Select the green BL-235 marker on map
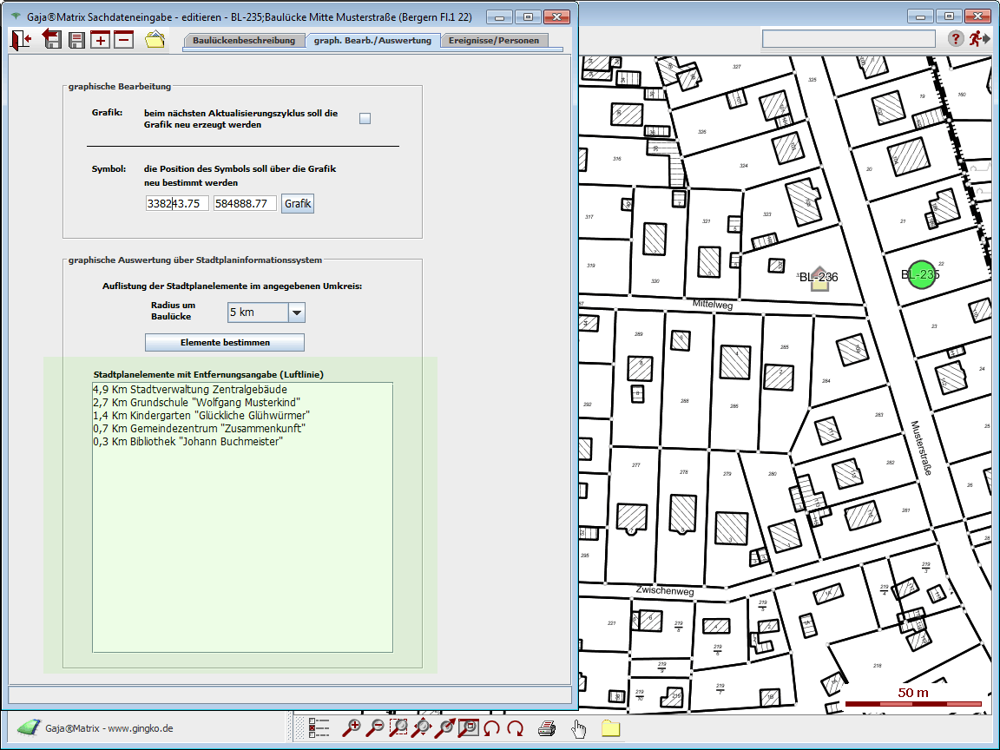Viewport: 1000px width, 750px height. coord(921,274)
